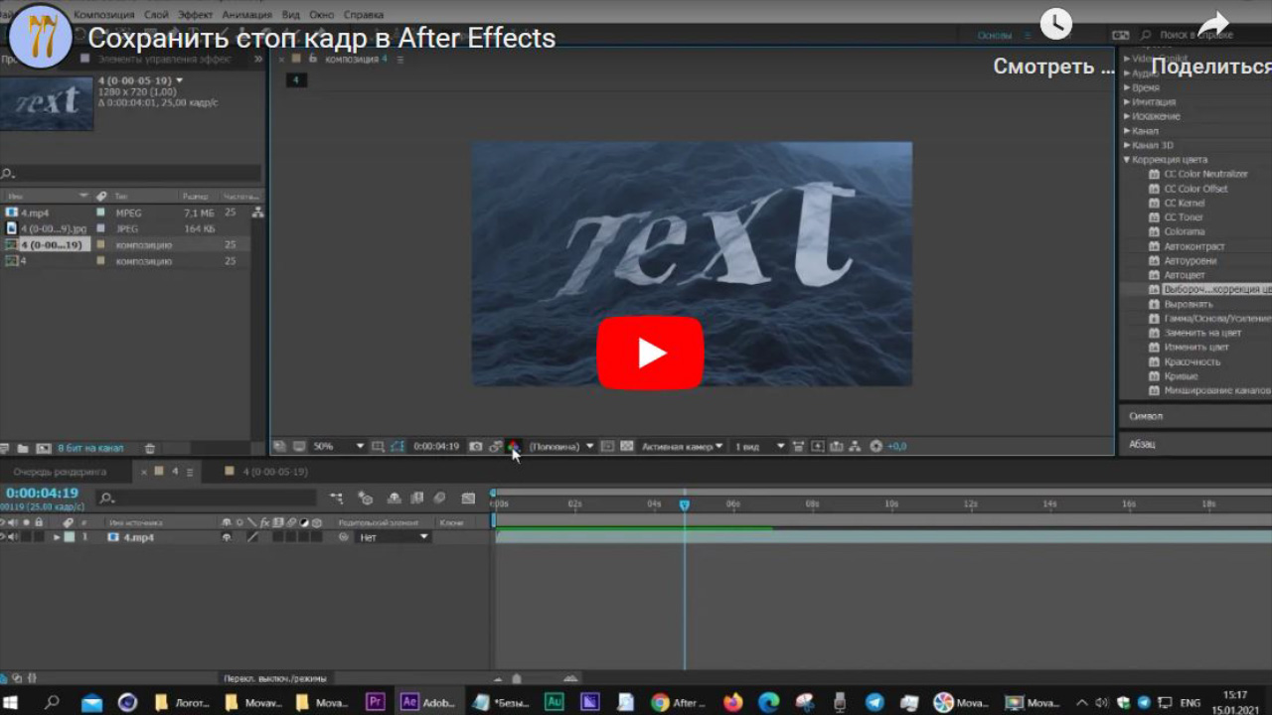Open the 50% magnification dropdown
1272x715 pixels.
339,447
